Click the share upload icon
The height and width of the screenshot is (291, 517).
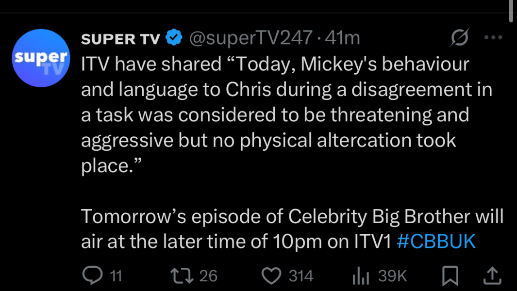pyautogui.click(x=492, y=275)
